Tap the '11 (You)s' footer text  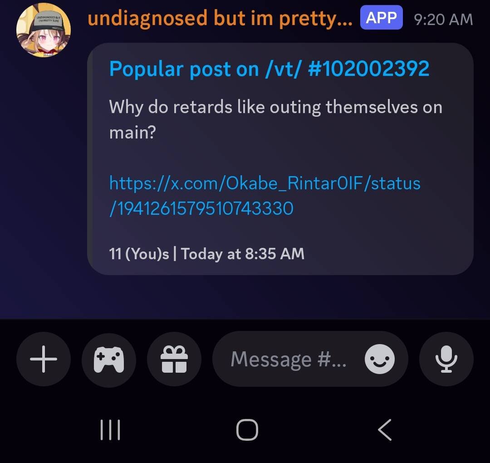(139, 254)
